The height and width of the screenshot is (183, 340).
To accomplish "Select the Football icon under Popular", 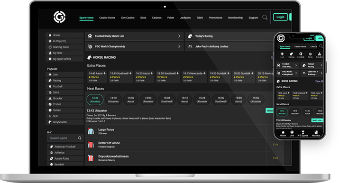I will pos(50,86).
